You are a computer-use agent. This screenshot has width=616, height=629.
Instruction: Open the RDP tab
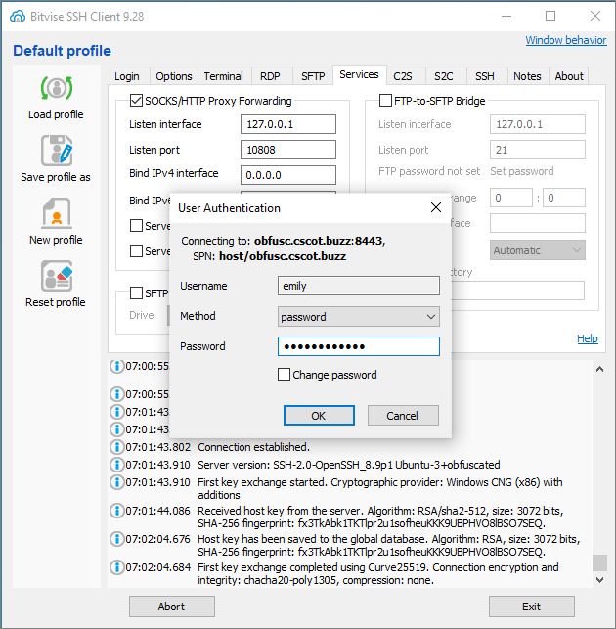click(270, 76)
